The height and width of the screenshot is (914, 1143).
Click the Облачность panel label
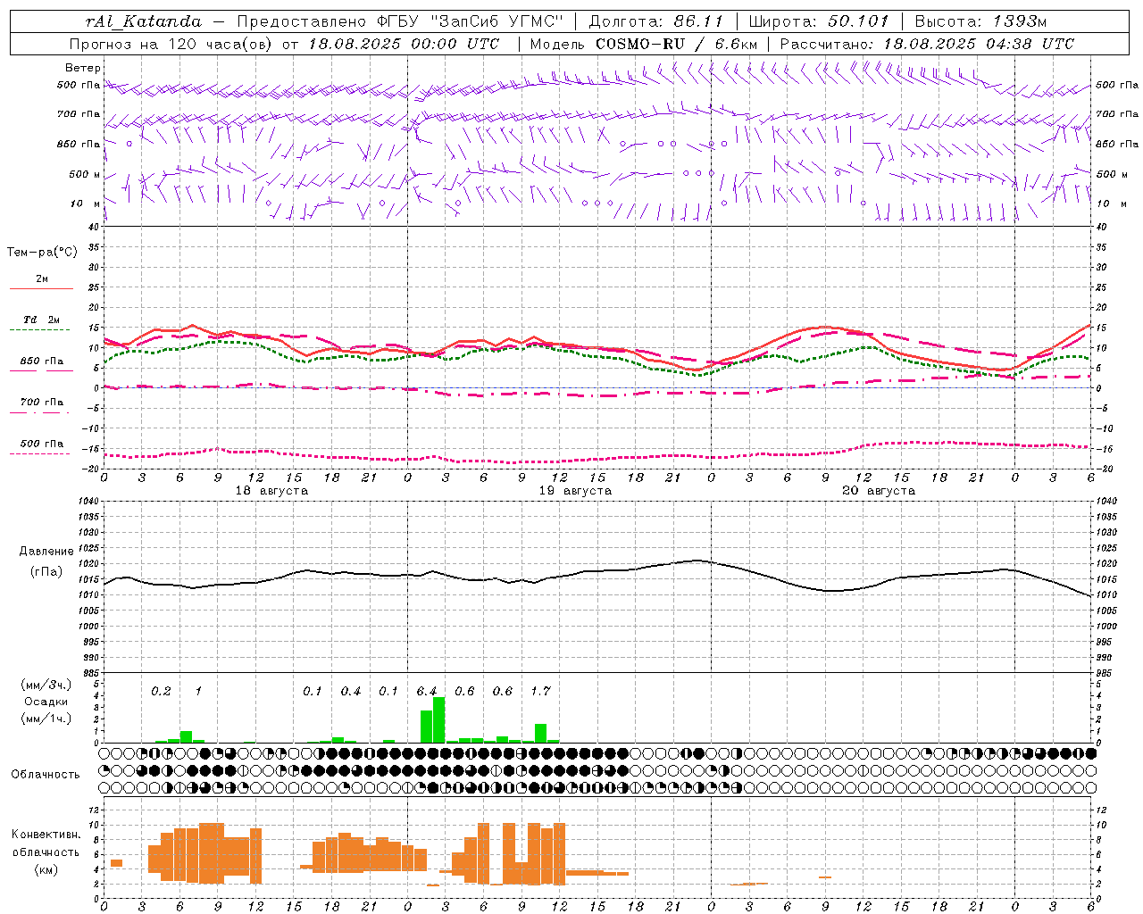[46, 775]
